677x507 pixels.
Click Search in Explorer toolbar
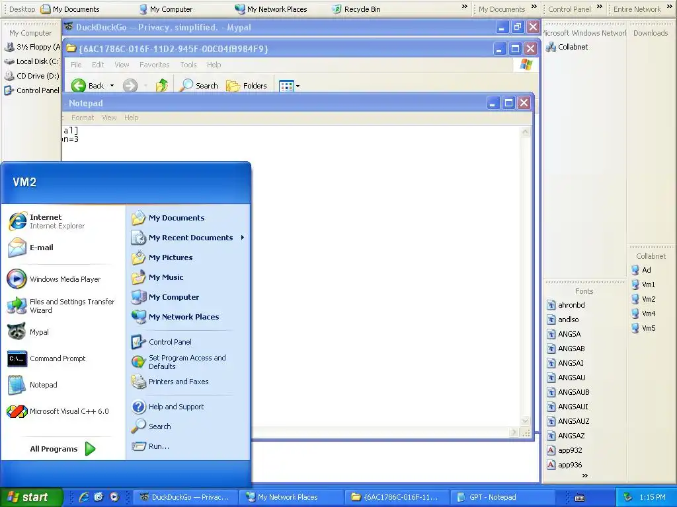[x=198, y=85]
